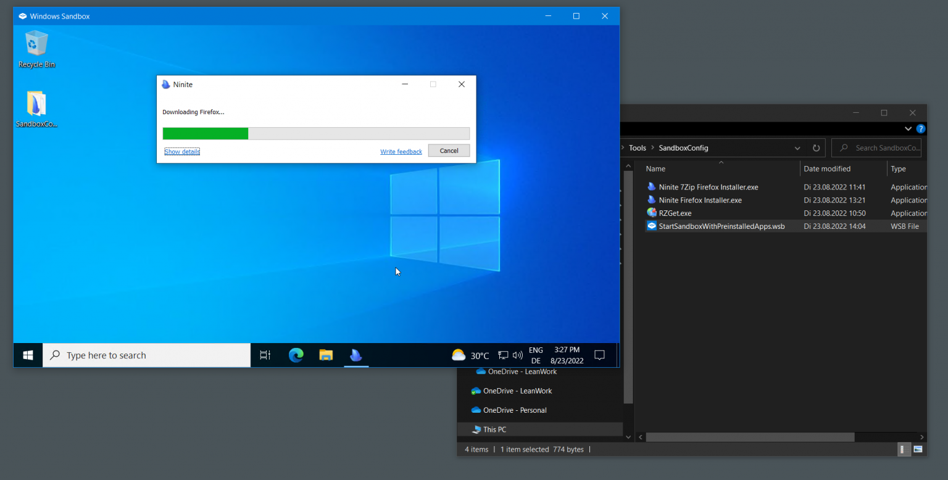
Task: Open Task View in the sandbox taskbar
Action: tap(265, 355)
